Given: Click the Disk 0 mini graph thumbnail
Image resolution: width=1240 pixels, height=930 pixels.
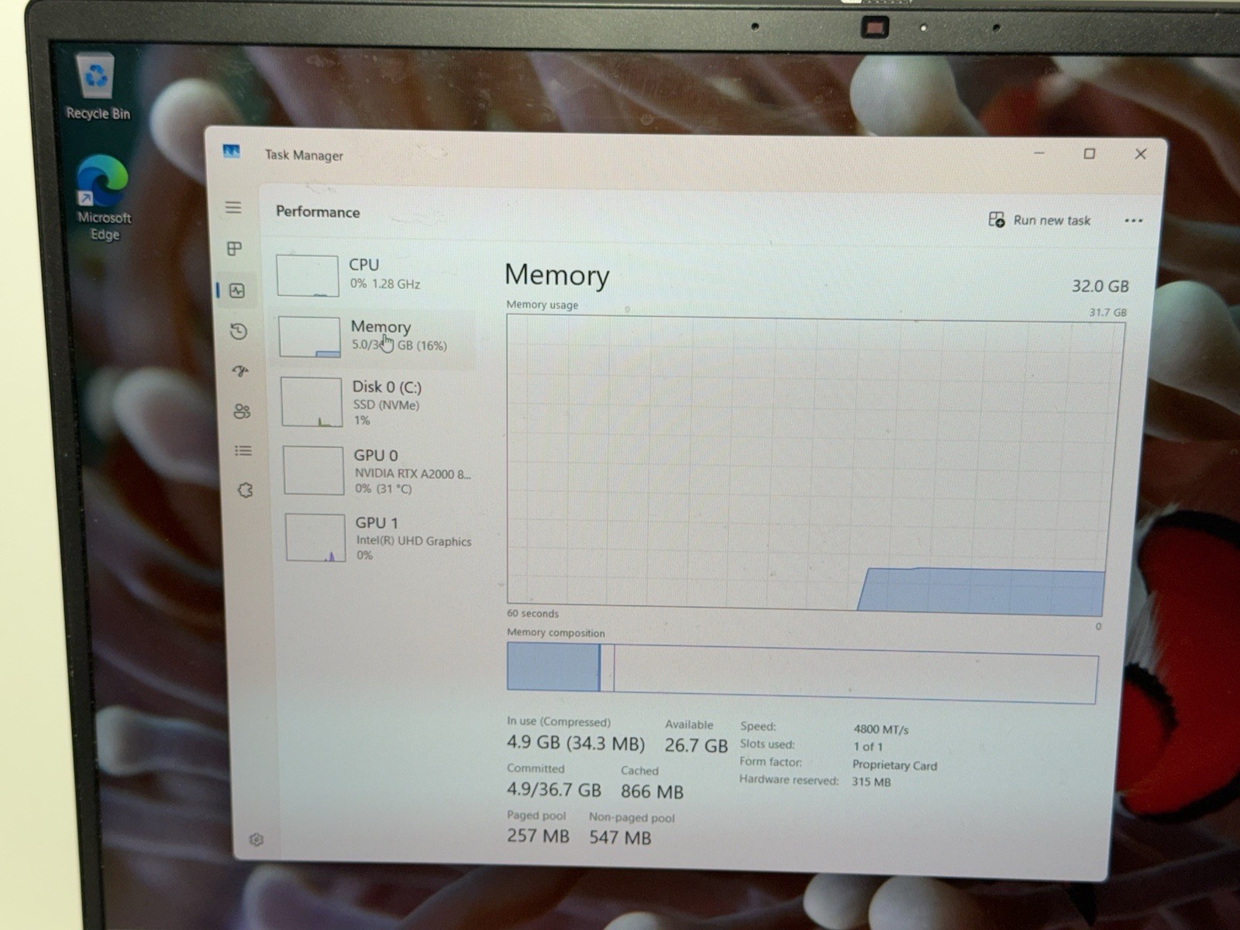Looking at the screenshot, I should pos(312,401).
